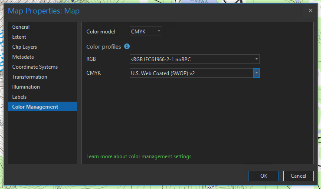Click the Cancel button
Viewport: 321px width, 189px height.
(x=298, y=176)
